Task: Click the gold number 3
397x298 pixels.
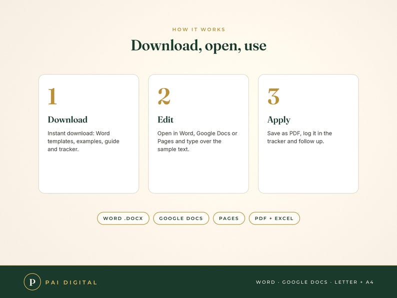Action: [273, 96]
